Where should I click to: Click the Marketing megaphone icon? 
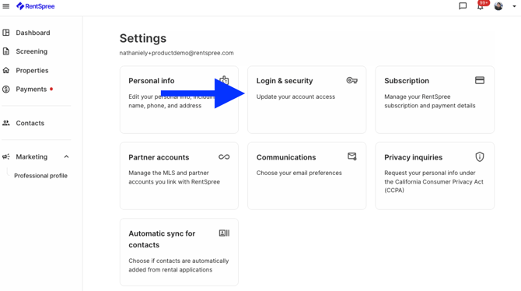(6, 156)
